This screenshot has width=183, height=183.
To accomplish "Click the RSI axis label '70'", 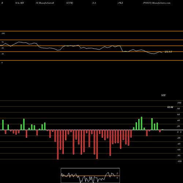I will [x=3, y=42].
